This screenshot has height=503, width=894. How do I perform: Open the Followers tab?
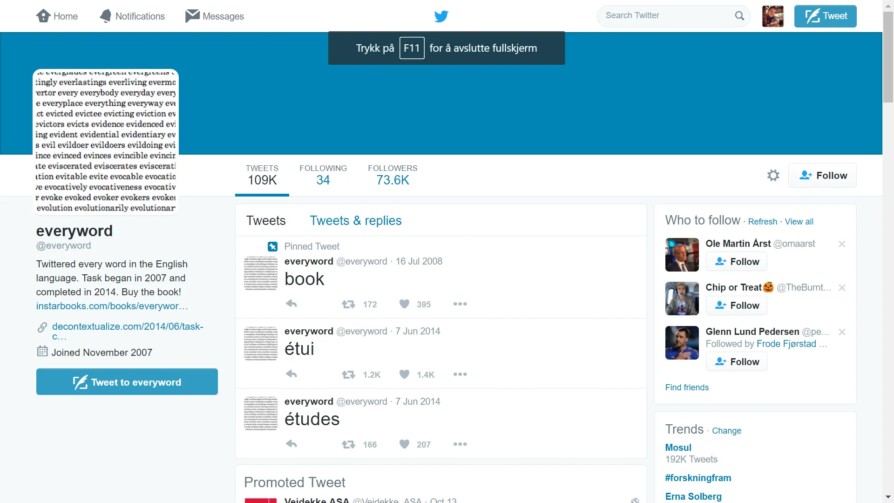coord(393,175)
